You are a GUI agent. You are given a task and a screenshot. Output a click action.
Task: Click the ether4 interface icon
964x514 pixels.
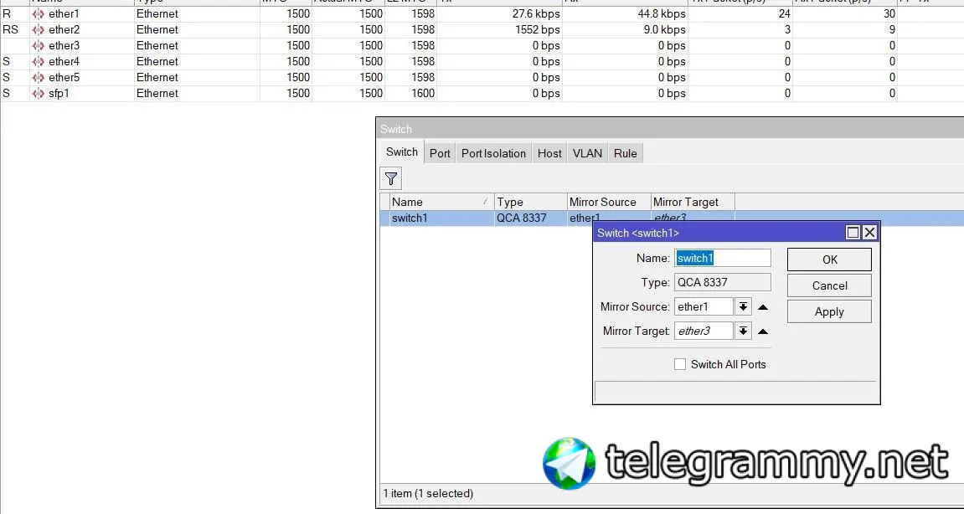click(x=39, y=61)
